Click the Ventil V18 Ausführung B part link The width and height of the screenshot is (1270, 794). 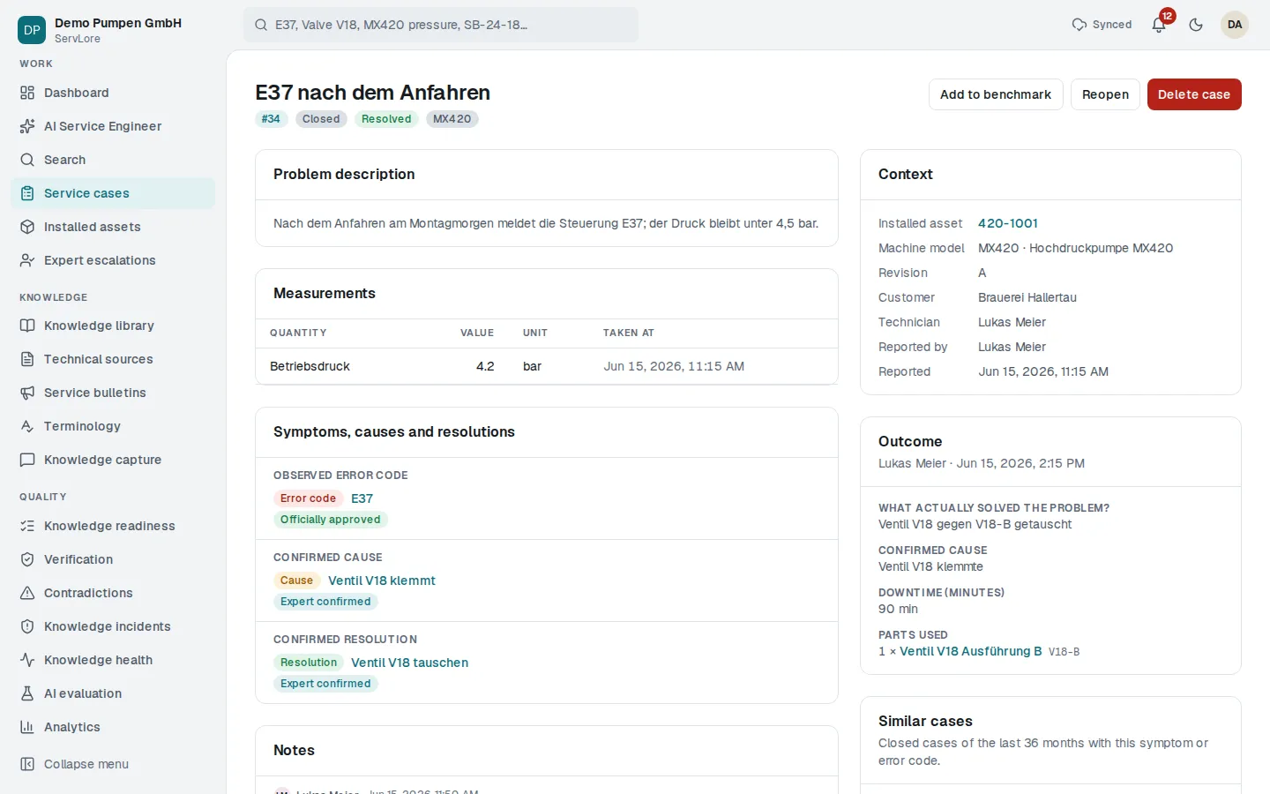(971, 651)
